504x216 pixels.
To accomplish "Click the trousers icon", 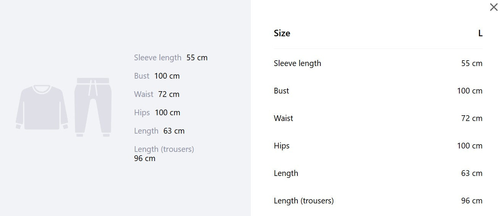I will 93,107.
